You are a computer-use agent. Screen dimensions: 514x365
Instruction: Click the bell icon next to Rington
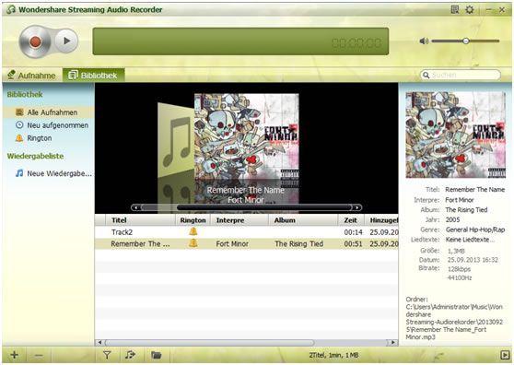coord(19,138)
